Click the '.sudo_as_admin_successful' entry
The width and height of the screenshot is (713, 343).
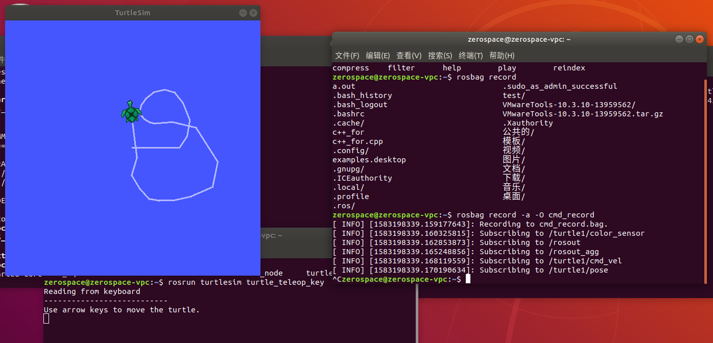560,86
